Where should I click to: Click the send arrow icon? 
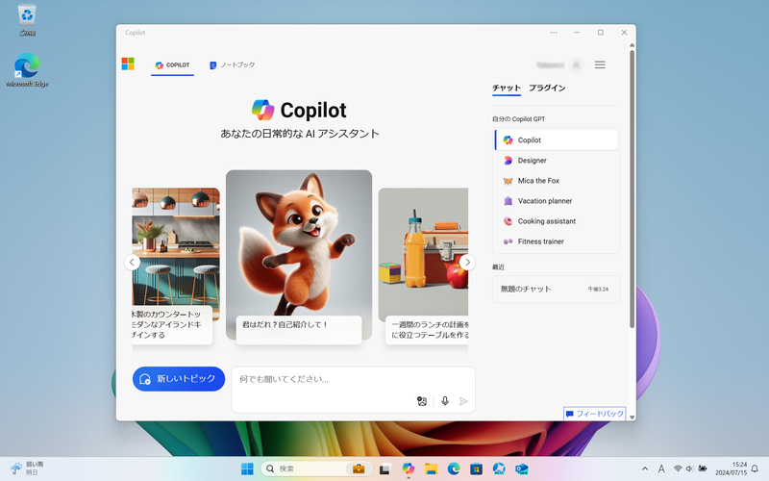click(463, 401)
